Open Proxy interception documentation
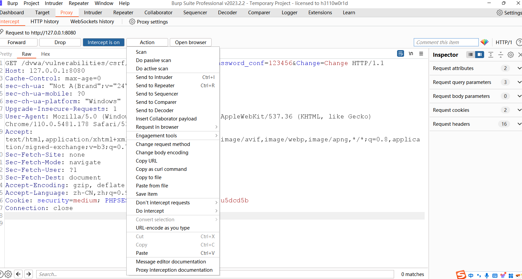The width and height of the screenshot is (522, 279). tap(173, 270)
